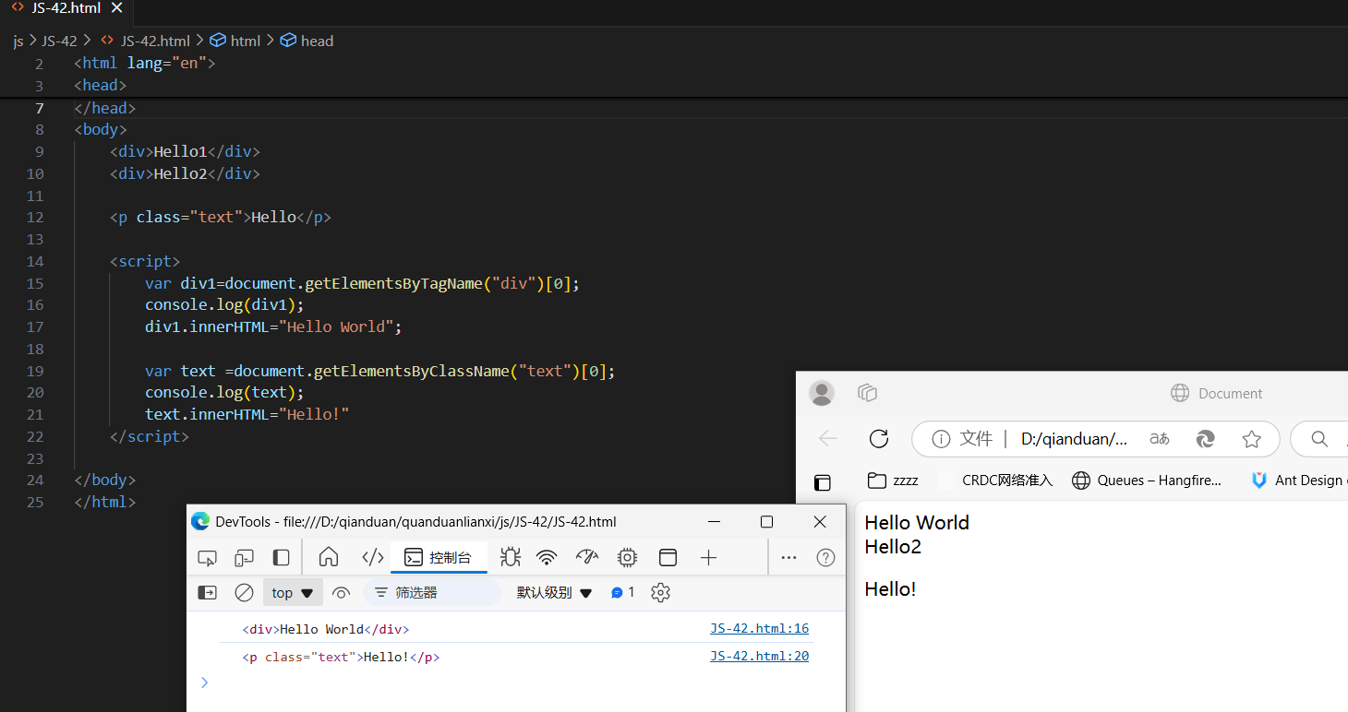The width and height of the screenshot is (1348, 712).
Task: Open read aloud aあ icon in address bar
Action: click(x=1160, y=439)
